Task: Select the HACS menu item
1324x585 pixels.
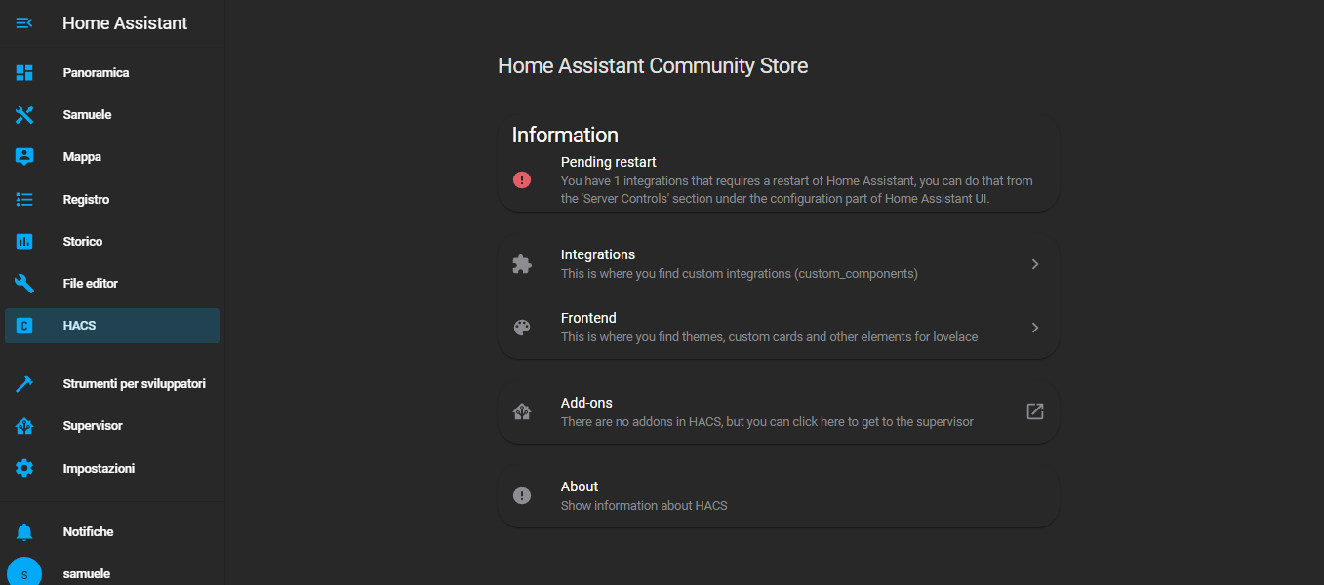Action: click(x=112, y=326)
